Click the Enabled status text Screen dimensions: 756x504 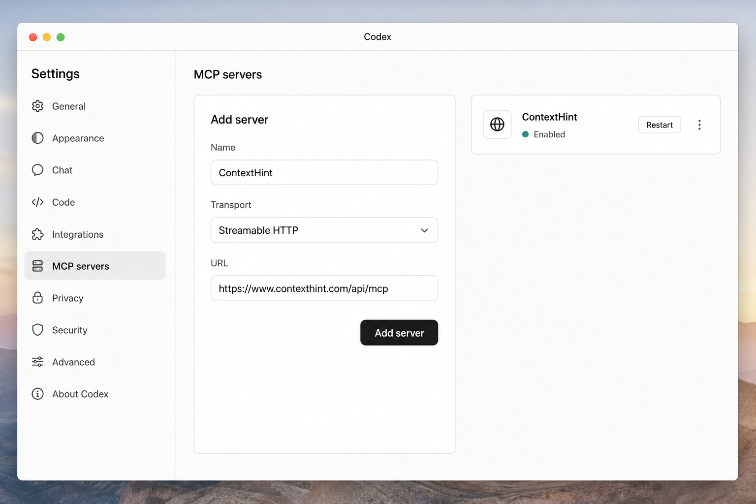549,134
